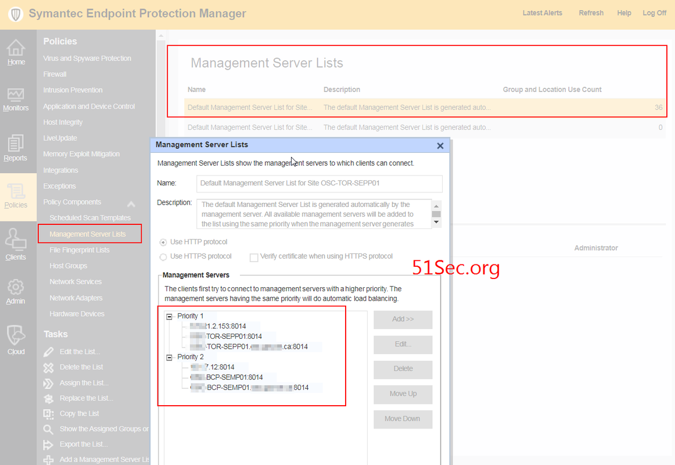
Task: Select Use HTTP protocol radio button
Action: (x=163, y=242)
